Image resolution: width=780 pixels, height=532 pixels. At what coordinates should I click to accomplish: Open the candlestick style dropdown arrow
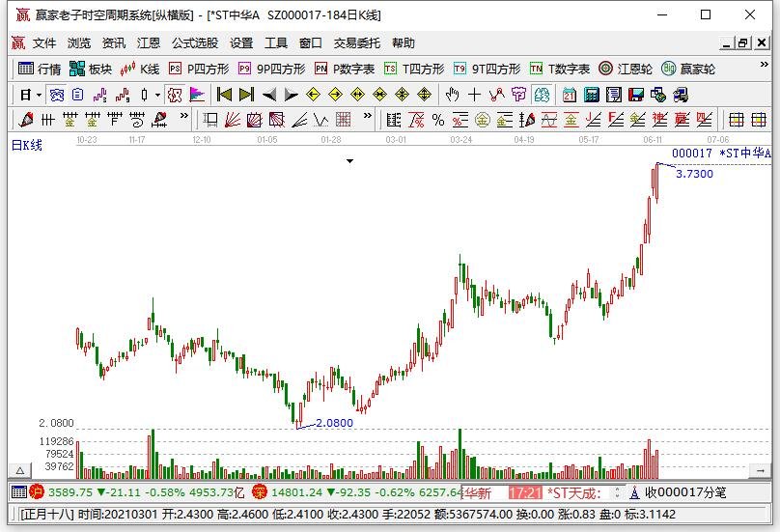tap(157, 95)
